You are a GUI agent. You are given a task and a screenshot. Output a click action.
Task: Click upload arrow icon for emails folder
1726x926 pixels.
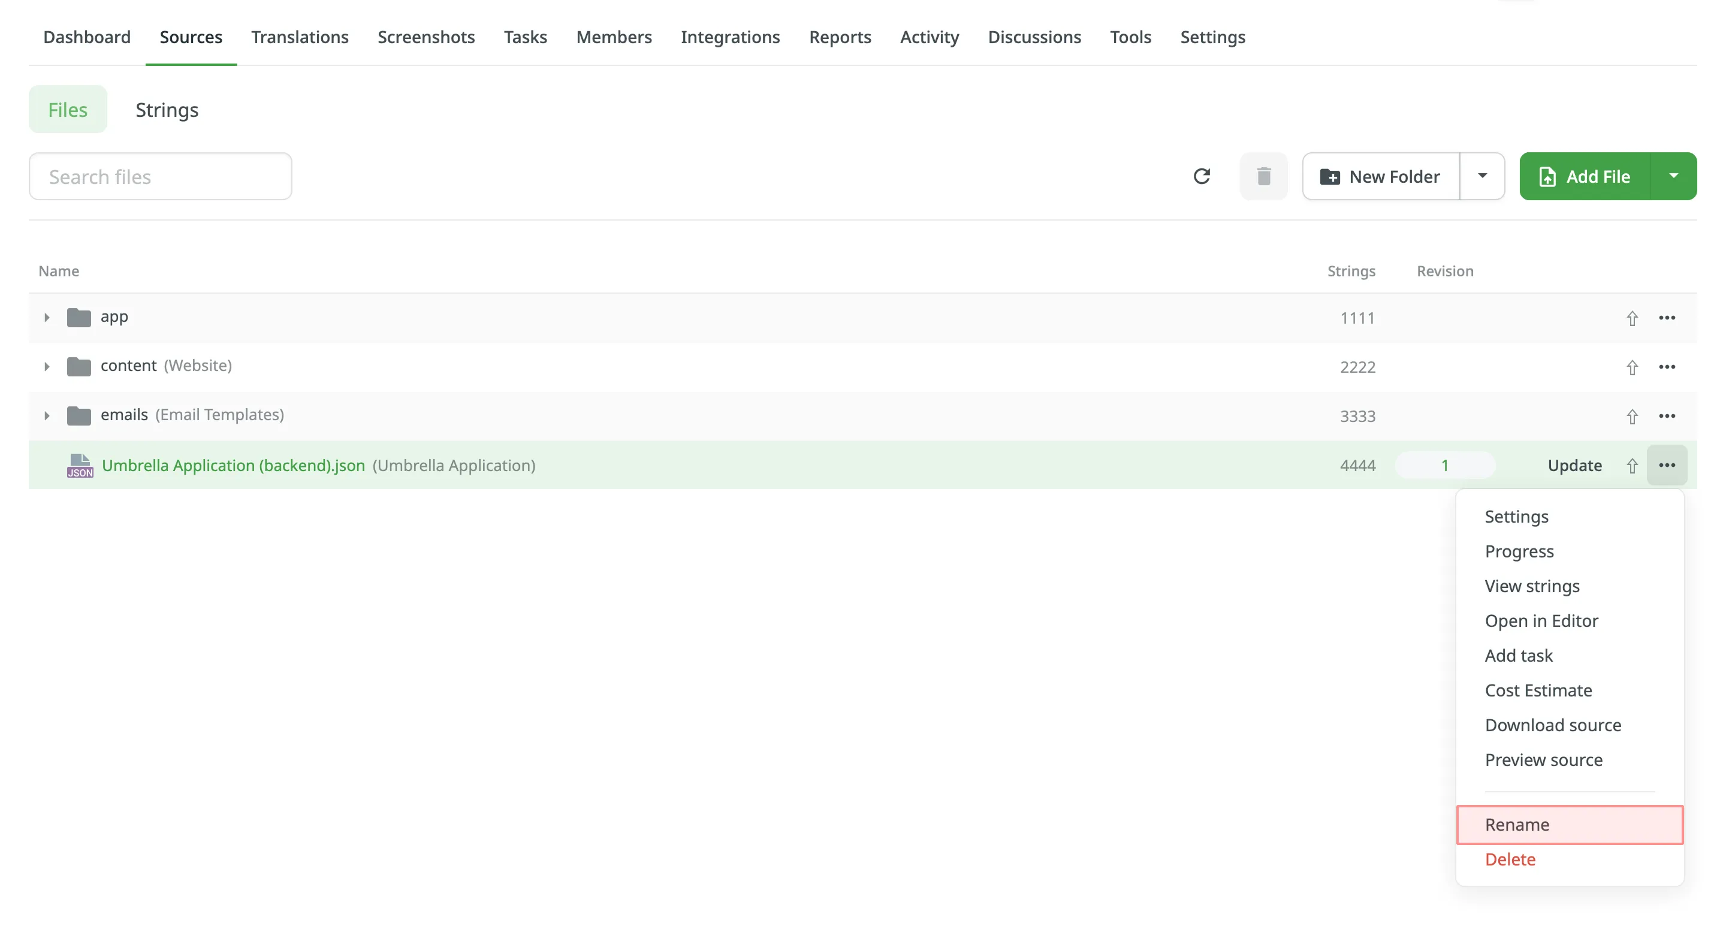(x=1632, y=416)
